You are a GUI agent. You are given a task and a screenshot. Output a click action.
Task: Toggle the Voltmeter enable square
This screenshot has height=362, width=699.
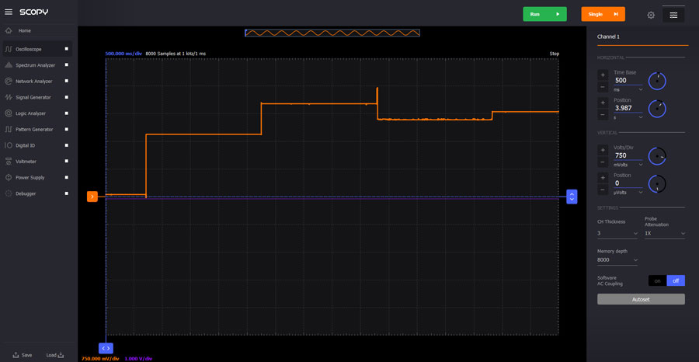point(66,162)
